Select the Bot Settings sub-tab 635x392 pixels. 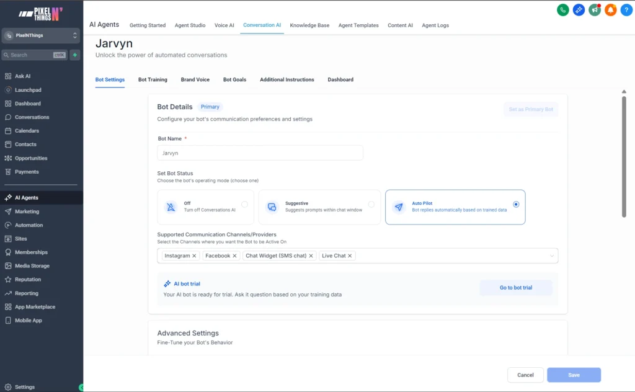coord(110,80)
